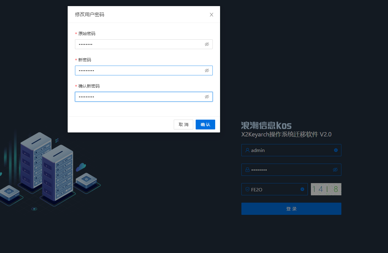
Task: Toggle the login password's eye icon
Action: click(x=335, y=170)
